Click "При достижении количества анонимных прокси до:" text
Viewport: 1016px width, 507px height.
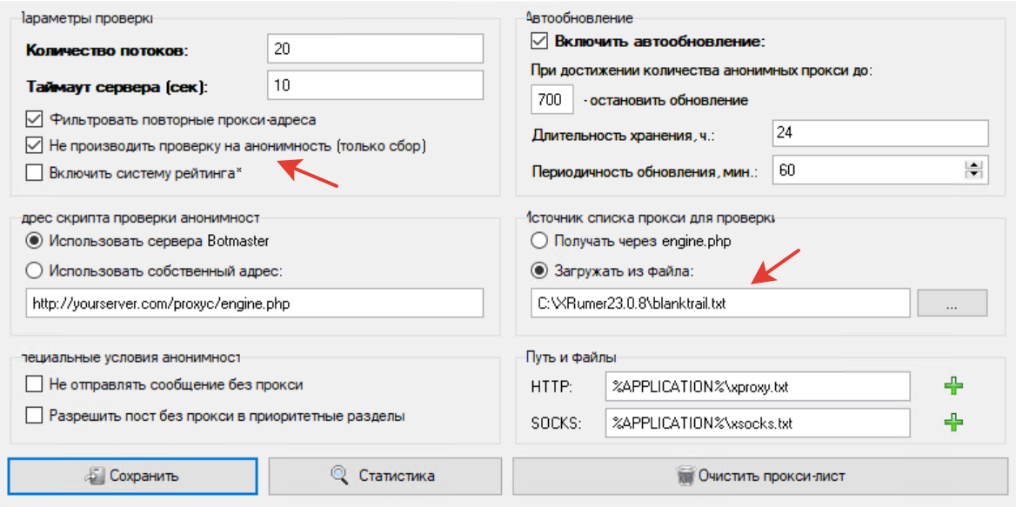coord(702,70)
